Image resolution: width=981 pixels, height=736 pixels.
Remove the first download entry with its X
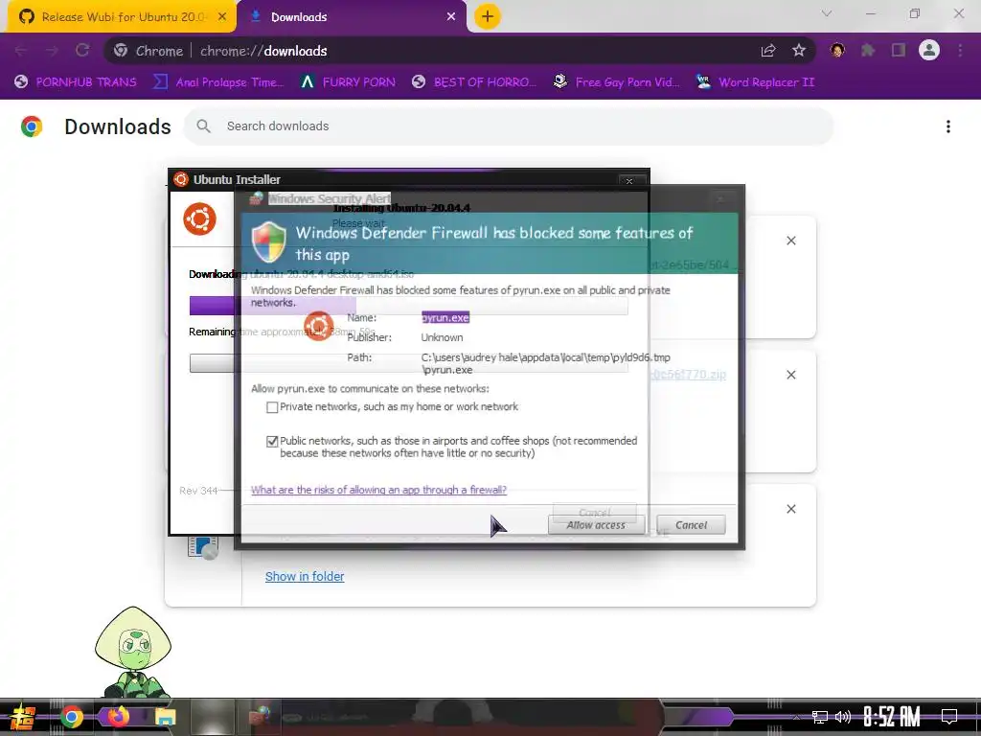[x=791, y=241]
